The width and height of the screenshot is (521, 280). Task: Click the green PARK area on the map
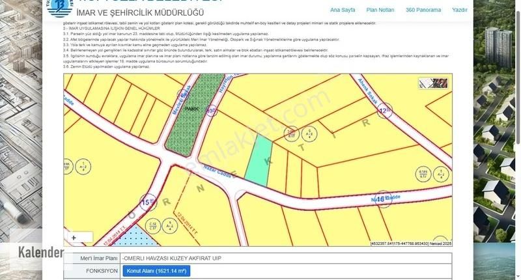194,115
